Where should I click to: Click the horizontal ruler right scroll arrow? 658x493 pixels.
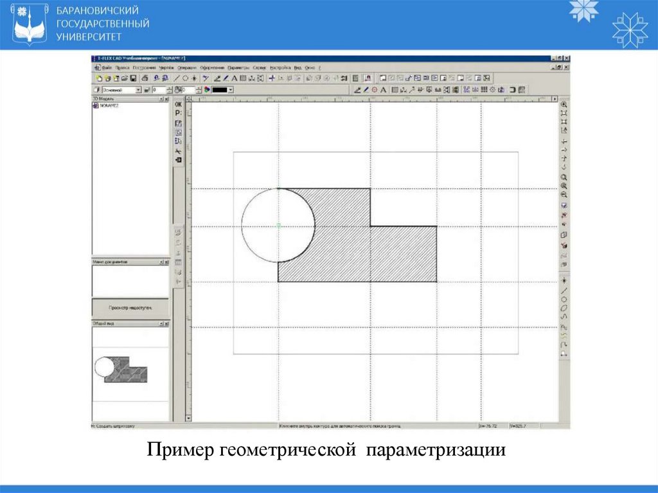point(555,99)
